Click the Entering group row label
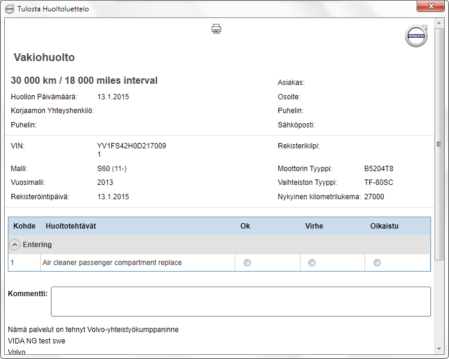The image size is (449, 359). pos(37,245)
